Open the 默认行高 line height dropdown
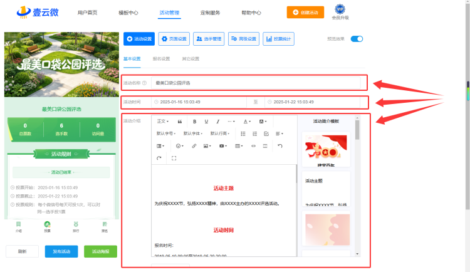470x272 pixels. [x=220, y=133]
